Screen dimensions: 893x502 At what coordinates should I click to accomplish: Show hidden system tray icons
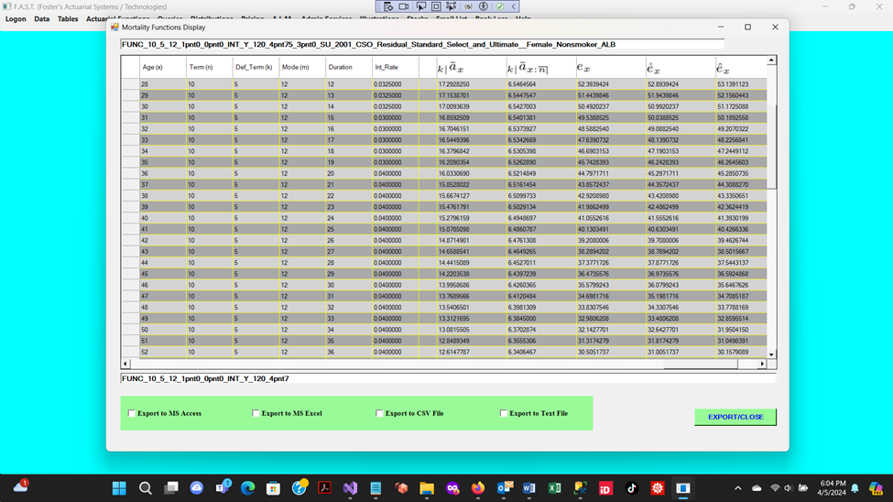[738, 489]
